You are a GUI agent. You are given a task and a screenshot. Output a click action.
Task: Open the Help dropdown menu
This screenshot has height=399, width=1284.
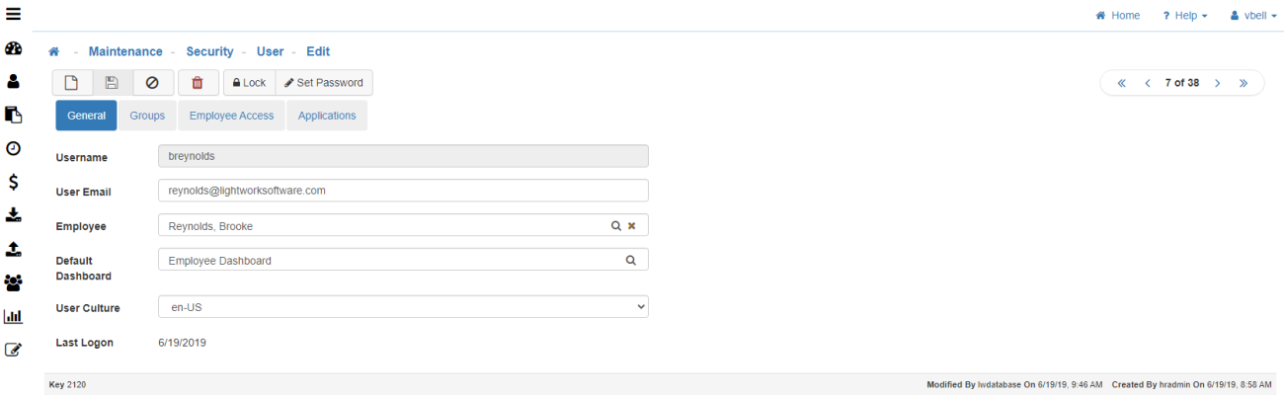click(1184, 16)
